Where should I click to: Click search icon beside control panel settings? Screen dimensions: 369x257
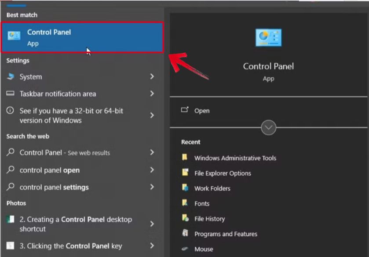(11, 187)
